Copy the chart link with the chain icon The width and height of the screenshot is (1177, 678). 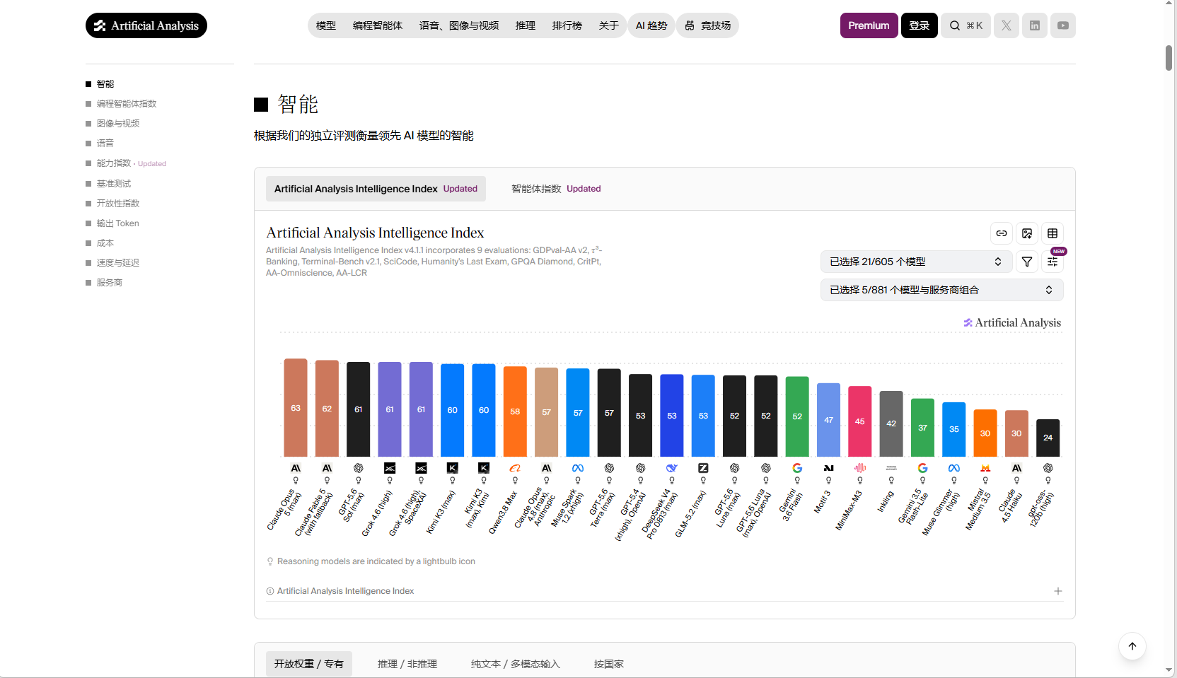tap(1002, 233)
